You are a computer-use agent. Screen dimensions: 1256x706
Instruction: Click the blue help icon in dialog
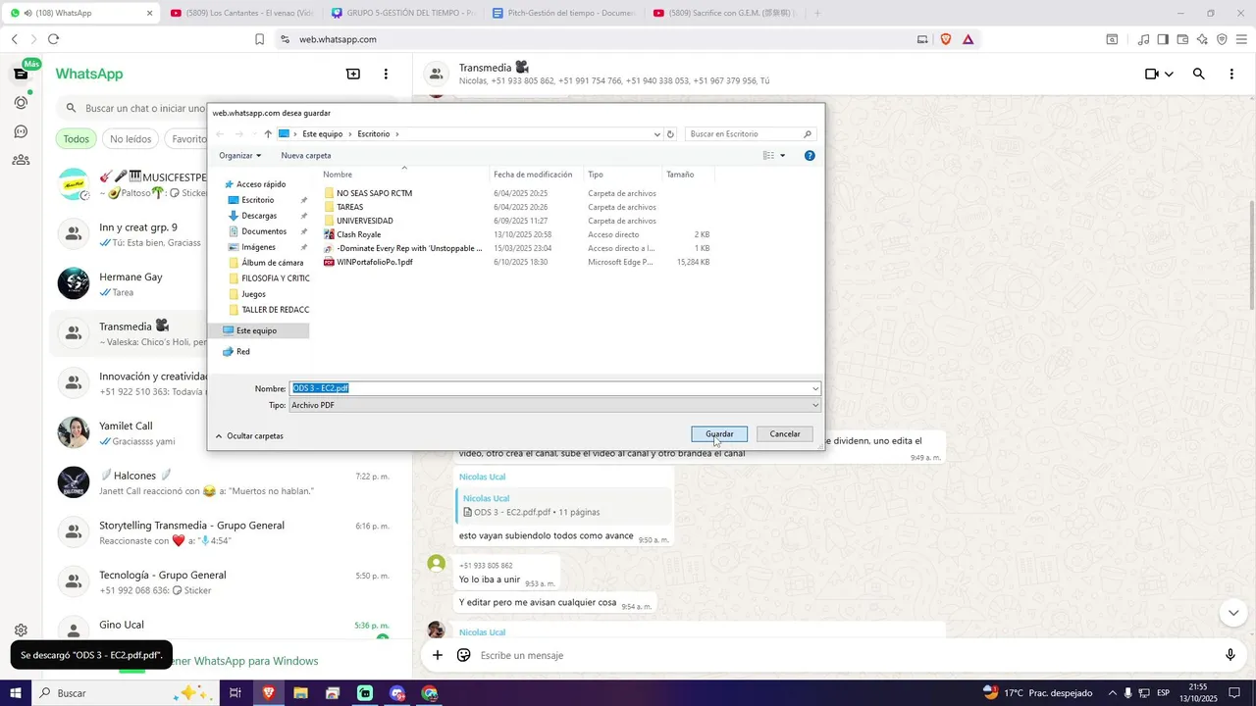pyautogui.click(x=810, y=156)
